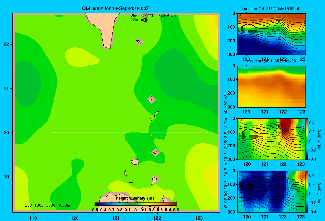The width and height of the screenshot is (325, 221).
Task: Click the 'height anomaly (m)' caption
Action: pos(135,198)
